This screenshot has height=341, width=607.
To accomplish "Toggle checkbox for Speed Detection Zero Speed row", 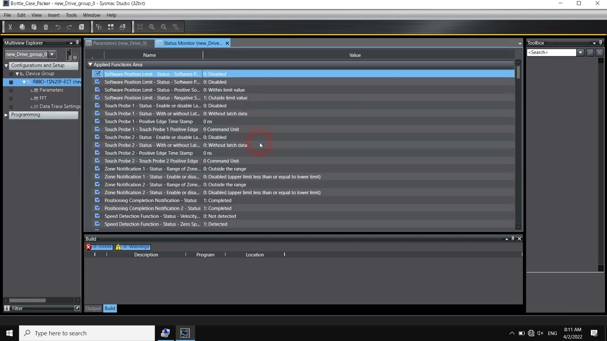I will (97, 224).
